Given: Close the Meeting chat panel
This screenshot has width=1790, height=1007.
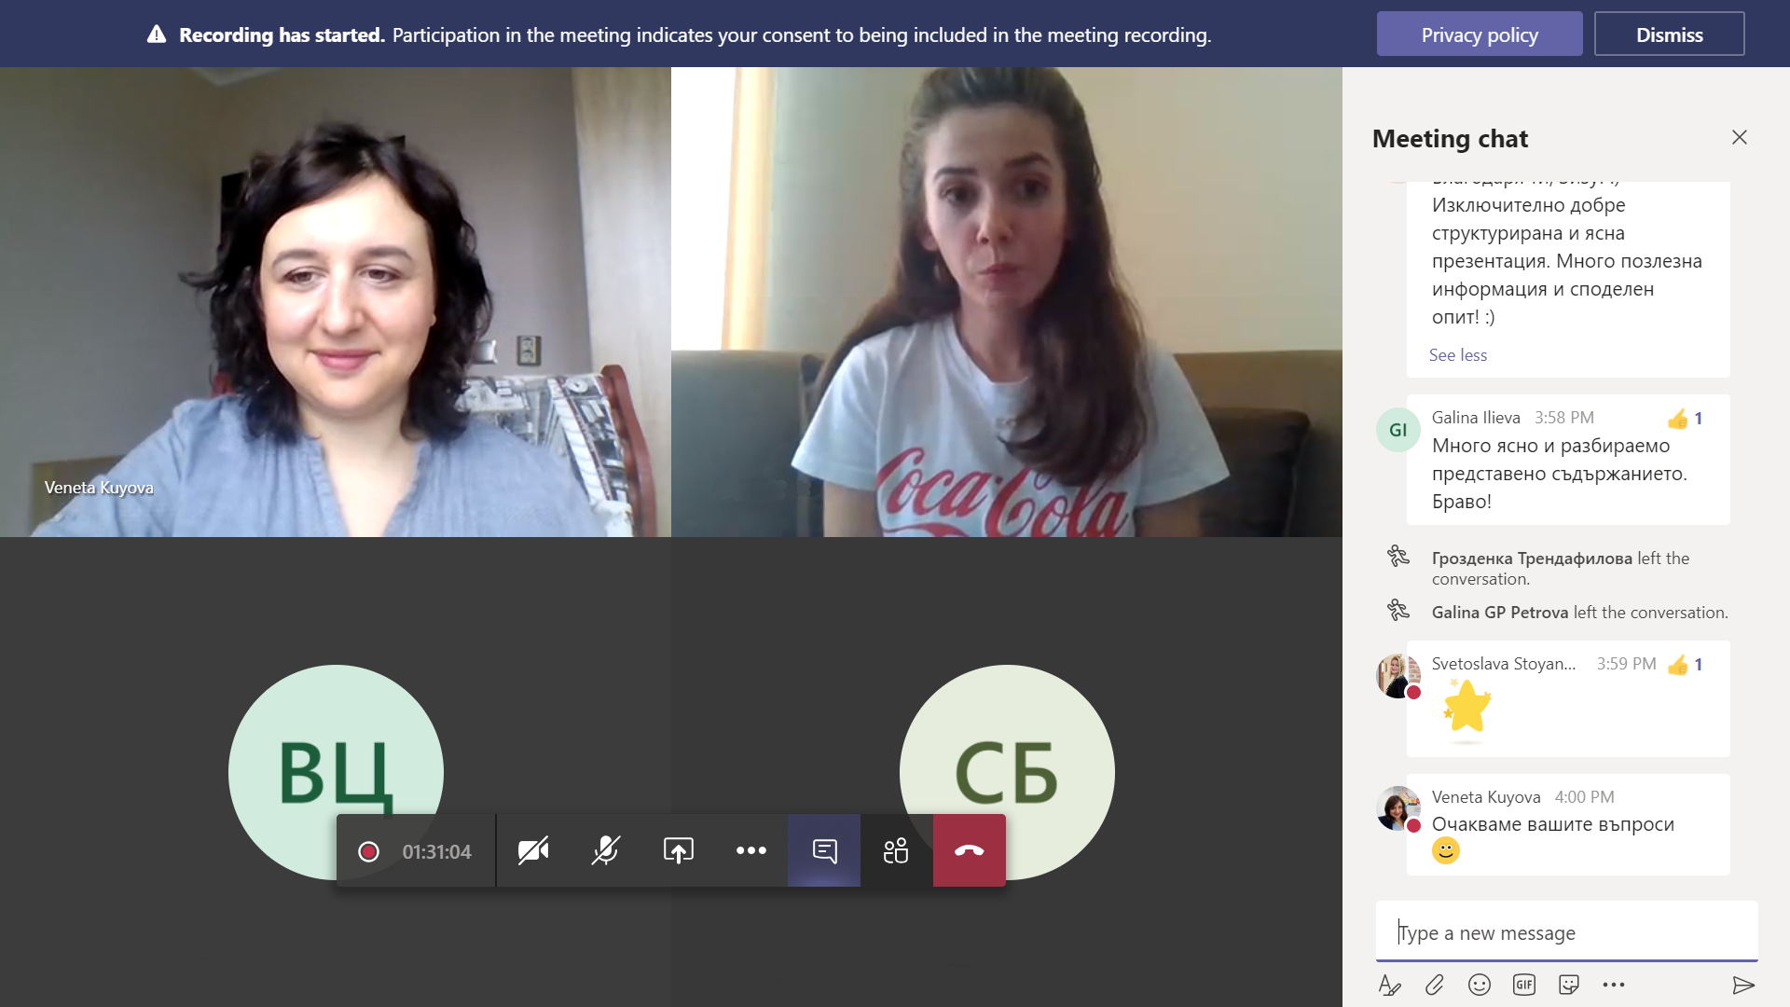Looking at the screenshot, I should (1740, 137).
